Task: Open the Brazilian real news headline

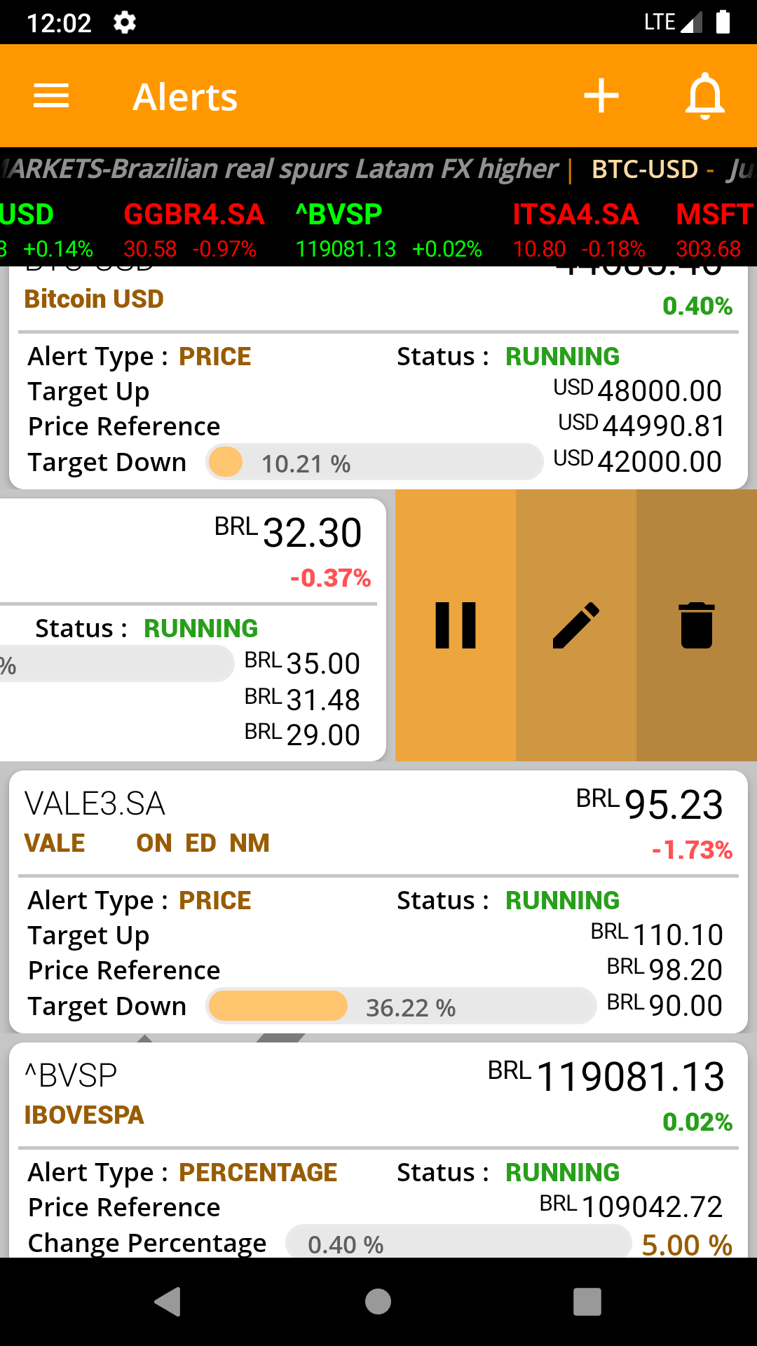Action: (280, 169)
